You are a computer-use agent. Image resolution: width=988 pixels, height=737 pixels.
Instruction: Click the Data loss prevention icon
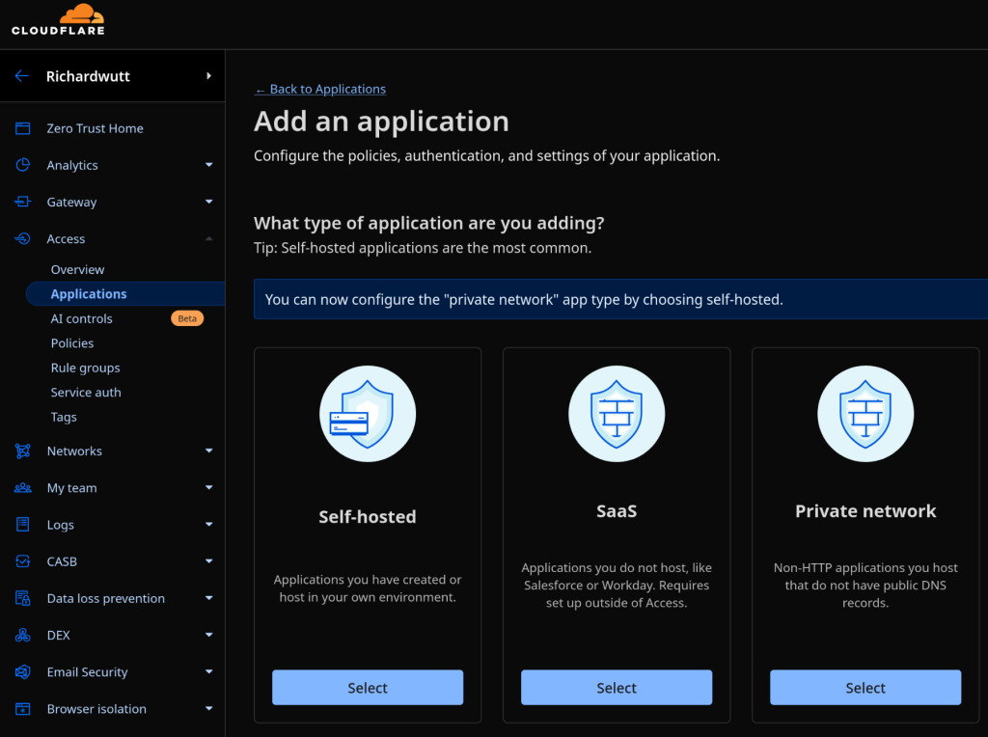23,598
